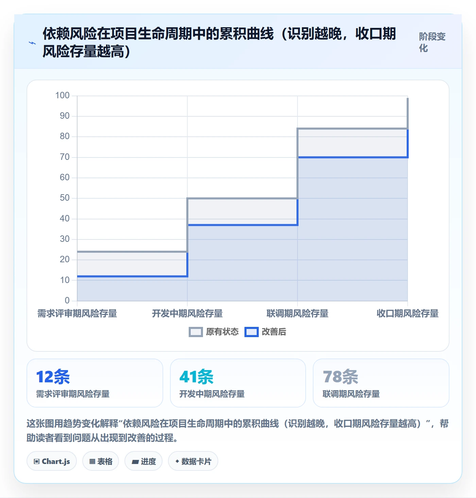Viewport: 476px width, 498px height.
Task: Click the 进度 tag bar icon
Action: tap(135, 462)
